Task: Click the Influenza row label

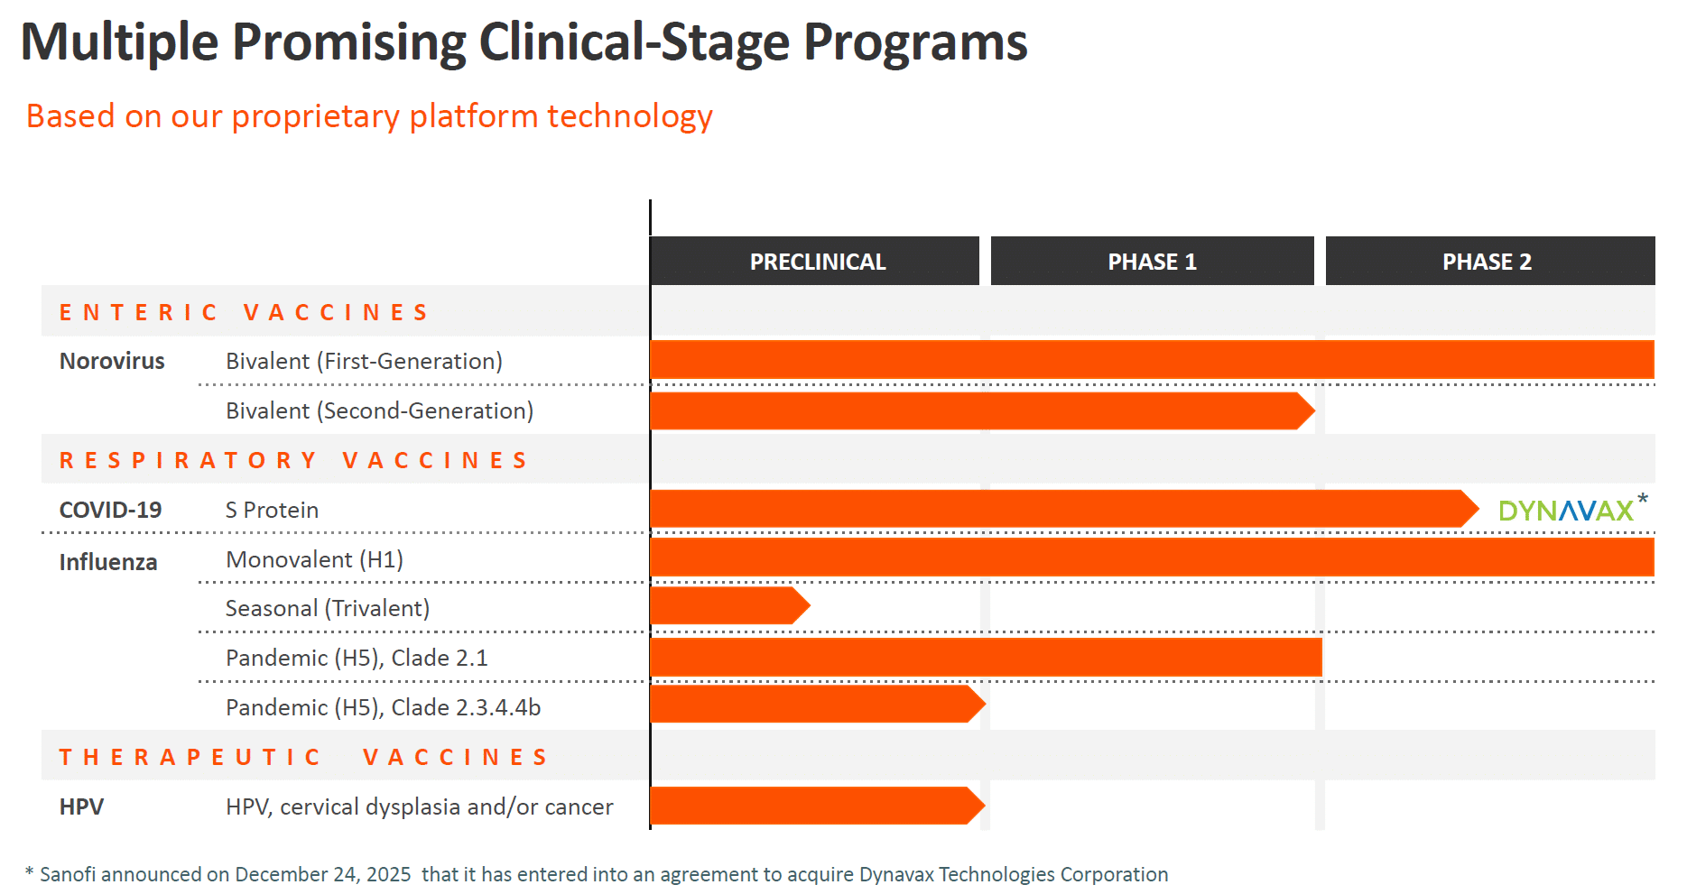Action: 108,562
